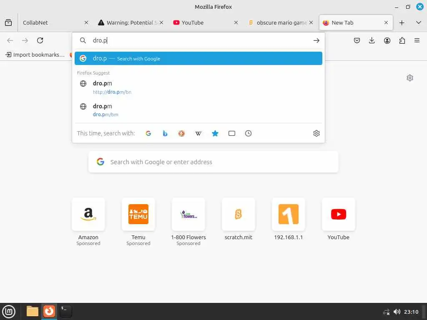Open the terminal from taskbar
The height and width of the screenshot is (320, 427).
(x=65, y=311)
